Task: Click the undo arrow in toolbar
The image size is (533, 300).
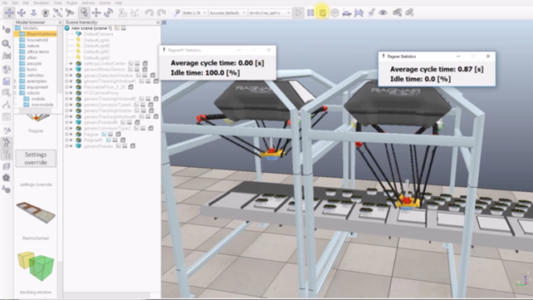Action: (x=149, y=13)
